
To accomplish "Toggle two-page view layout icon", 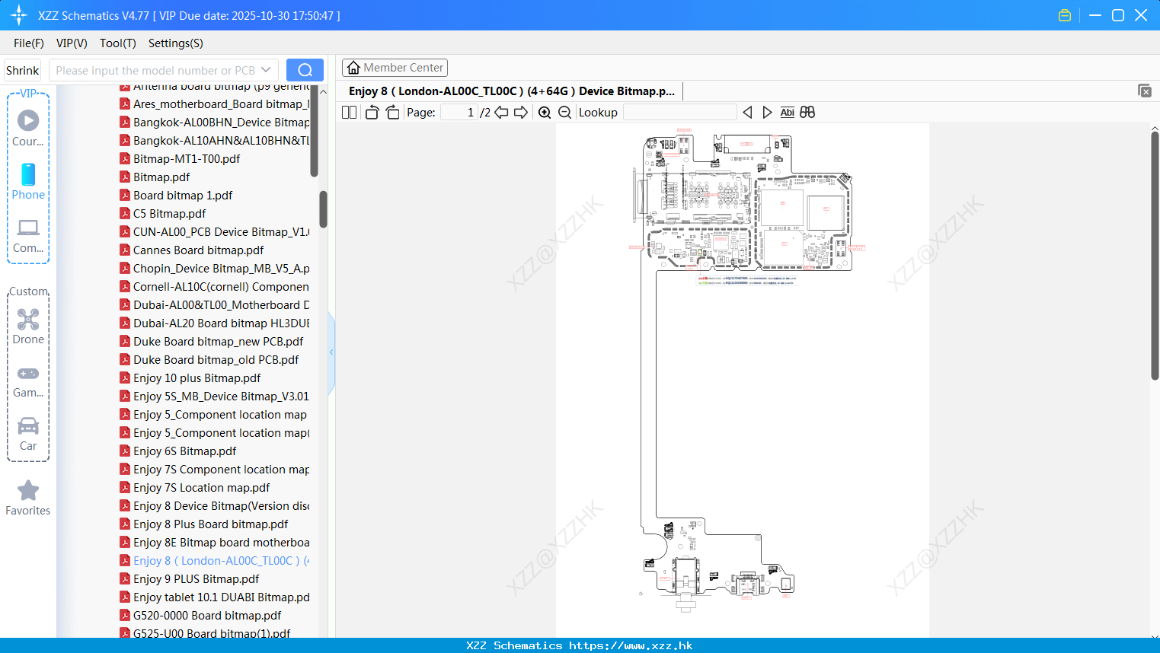I will coord(349,112).
